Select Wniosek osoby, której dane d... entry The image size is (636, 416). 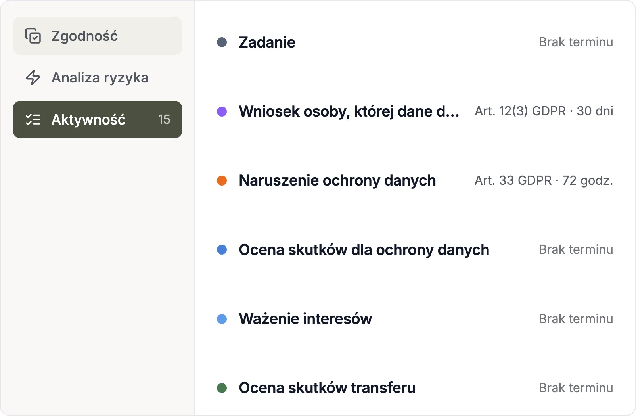coord(349,111)
